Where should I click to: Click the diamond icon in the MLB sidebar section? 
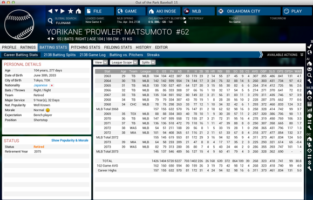point(309,98)
